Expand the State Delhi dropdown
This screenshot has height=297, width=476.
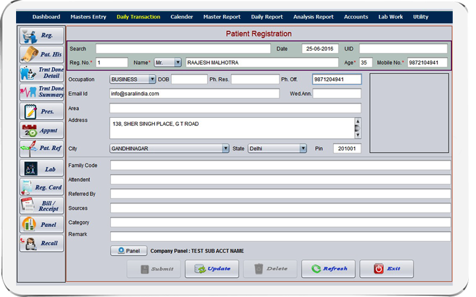pyautogui.click(x=303, y=148)
